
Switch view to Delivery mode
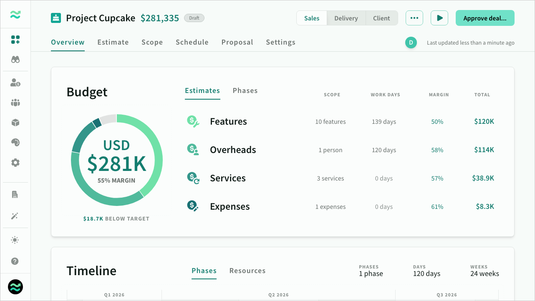coord(346,18)
